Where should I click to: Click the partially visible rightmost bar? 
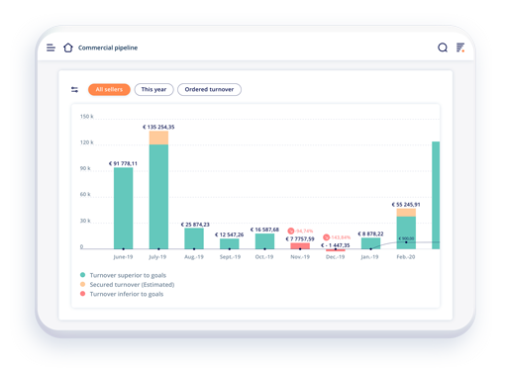coord(436,195)
